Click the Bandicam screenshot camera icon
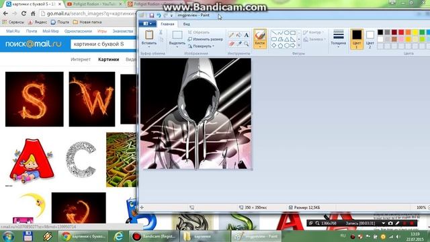Screen dimensions: 430x242 (390, 223)
